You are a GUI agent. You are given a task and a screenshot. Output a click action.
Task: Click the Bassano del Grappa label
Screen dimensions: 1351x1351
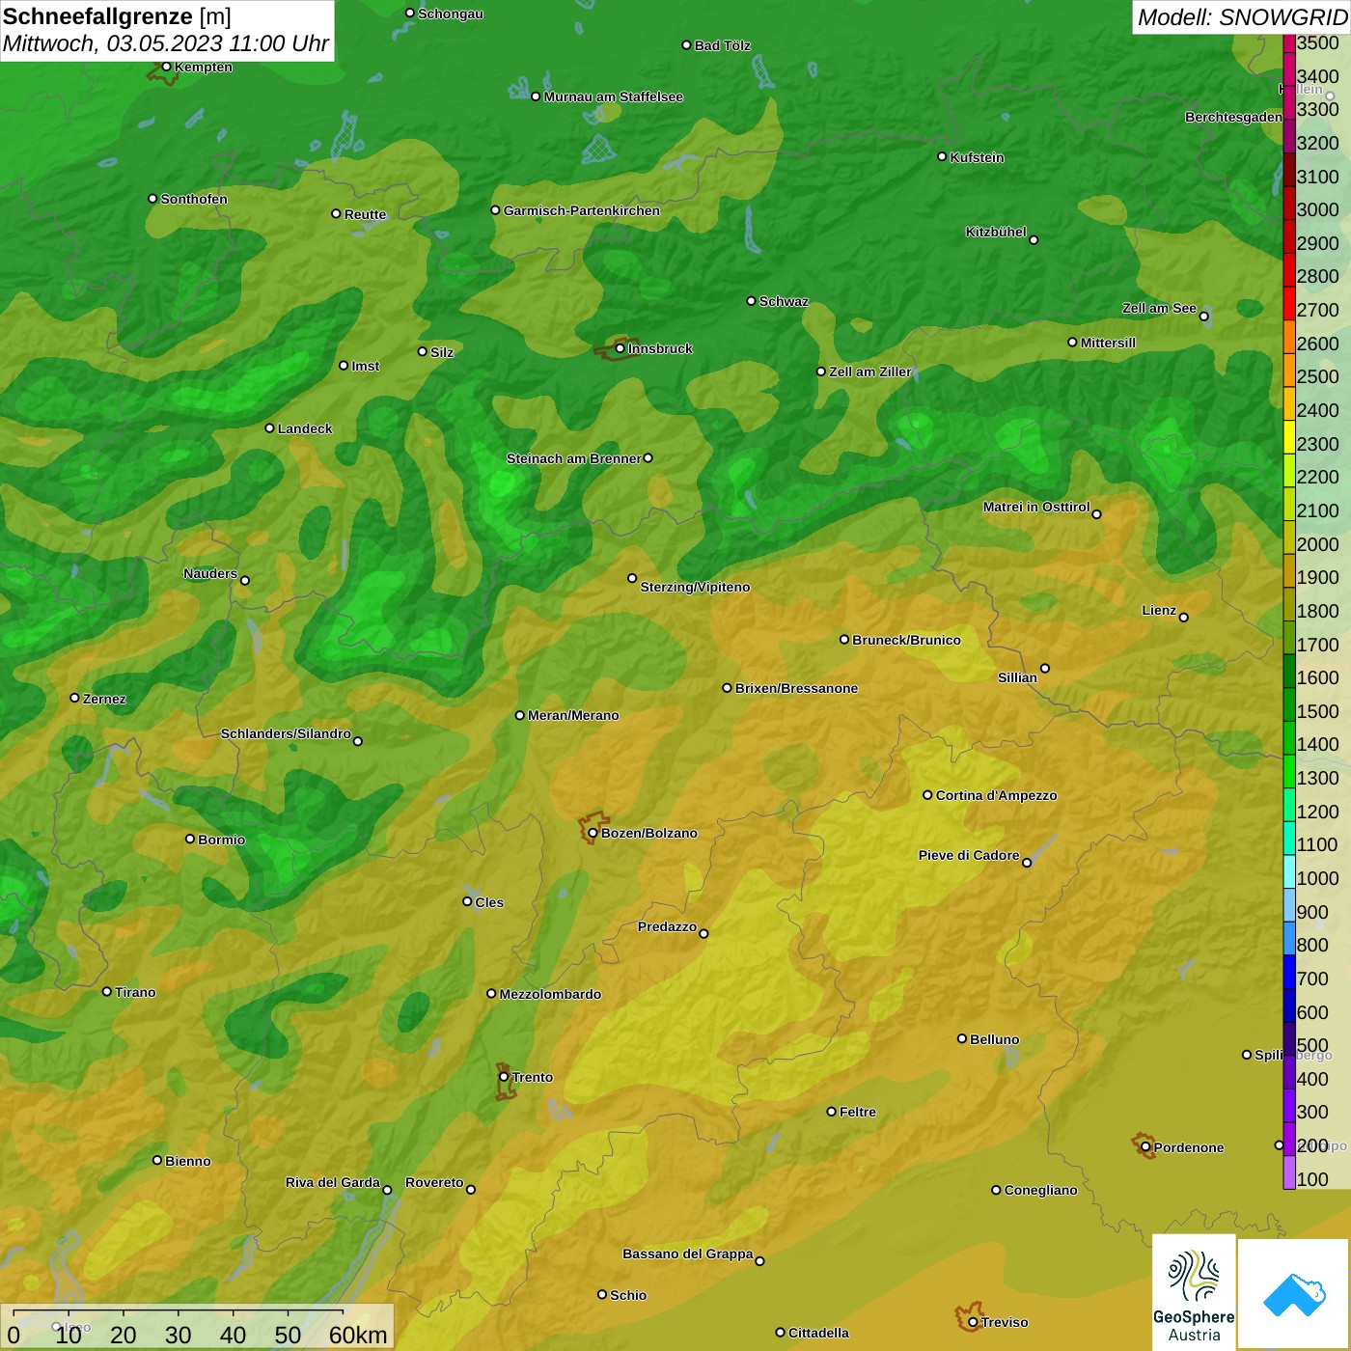688,1254
